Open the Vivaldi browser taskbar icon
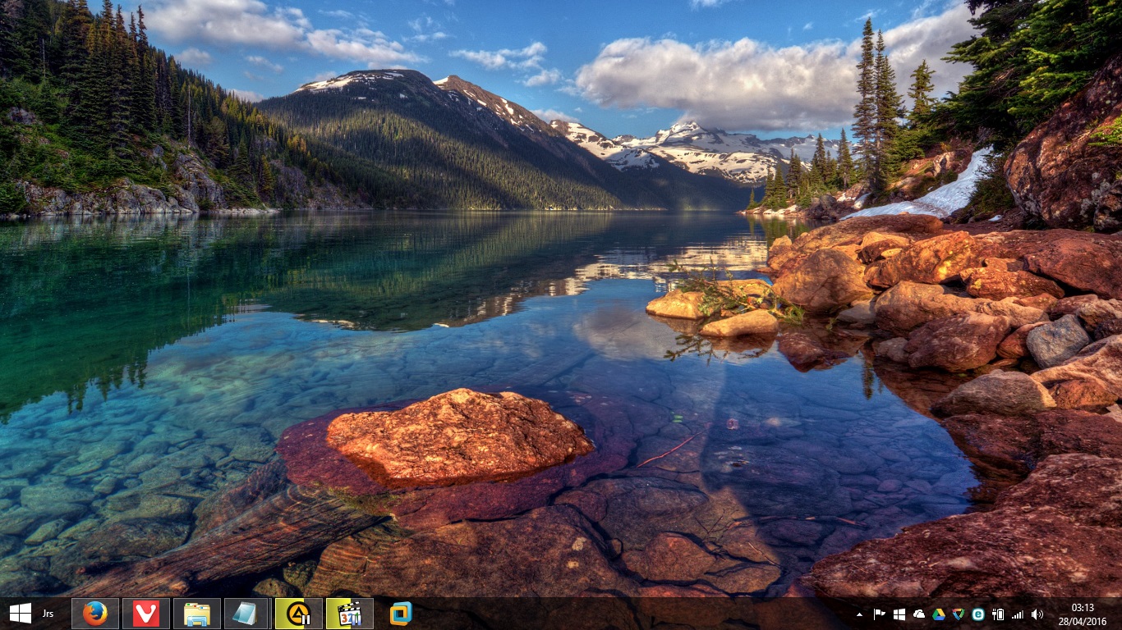 coord(146,614)
